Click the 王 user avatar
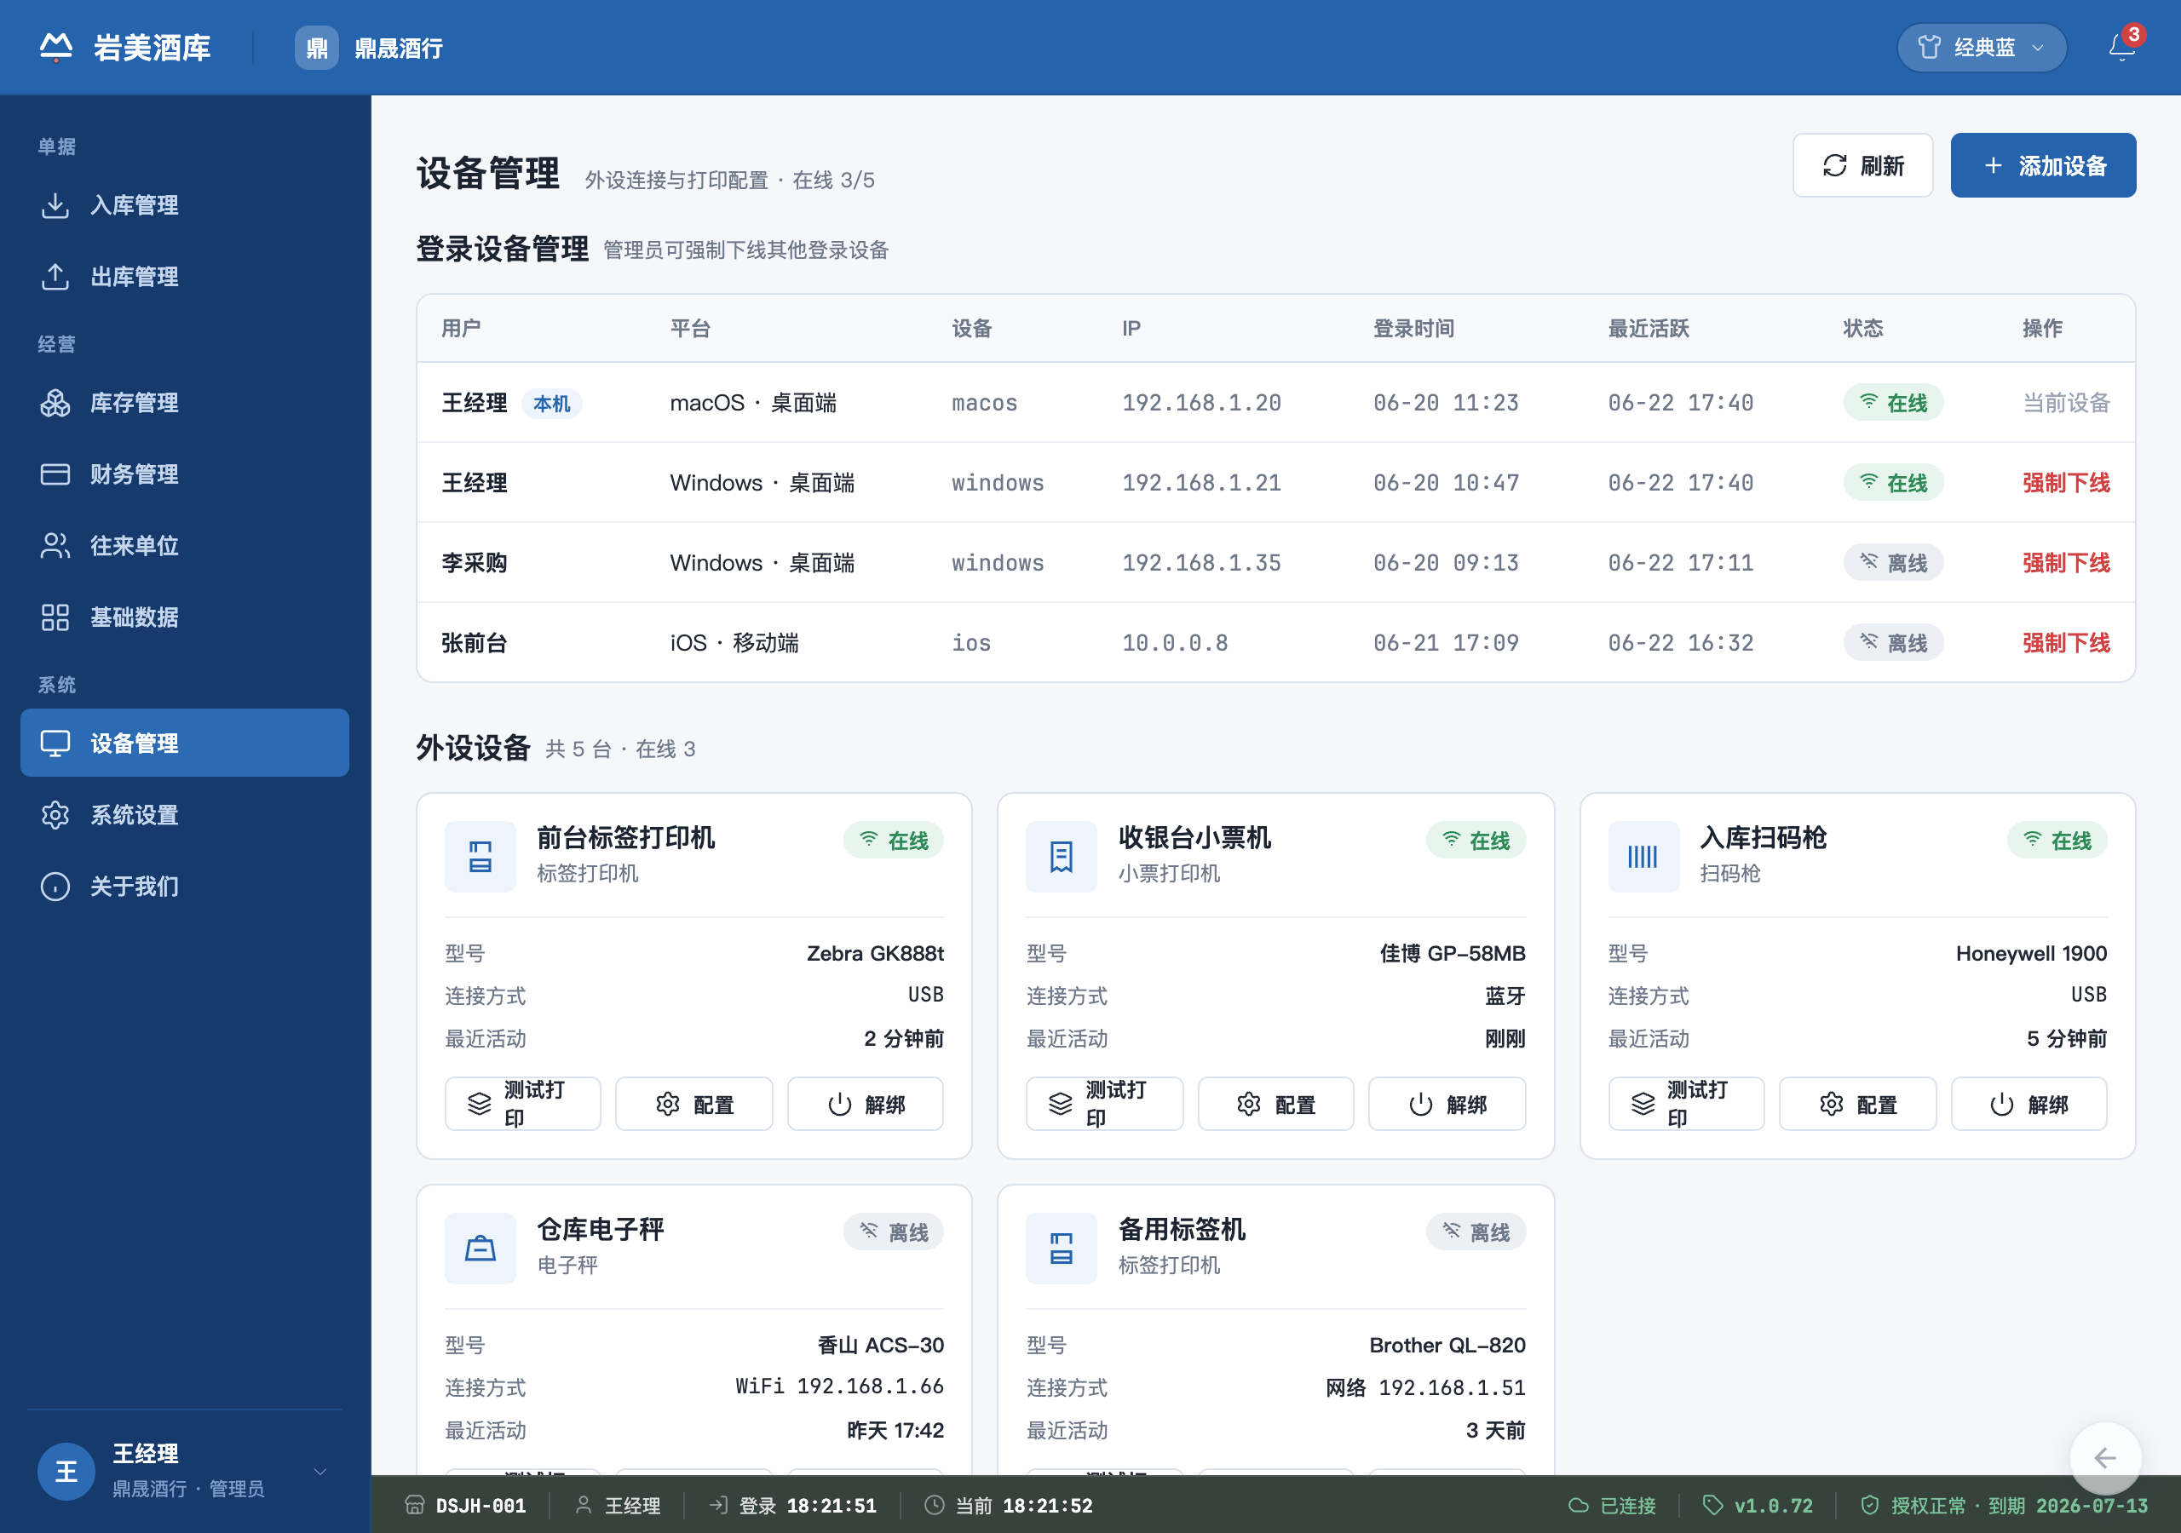2181x1533 pixels. [x=66, y=1472]
